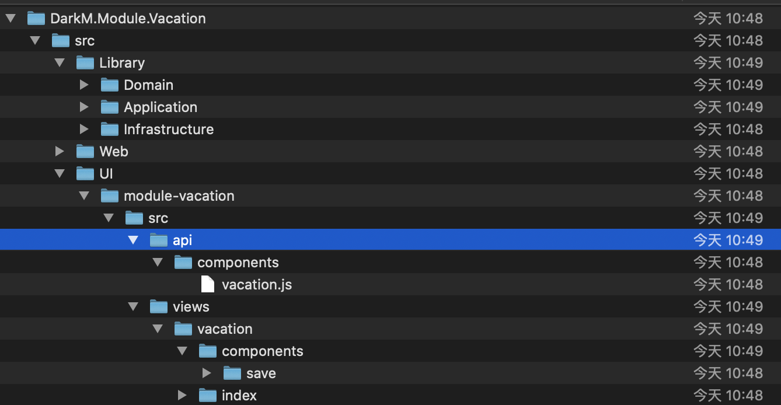Collapse the Library folder triangle
The image size is (781, 405).
pos(60,63)
